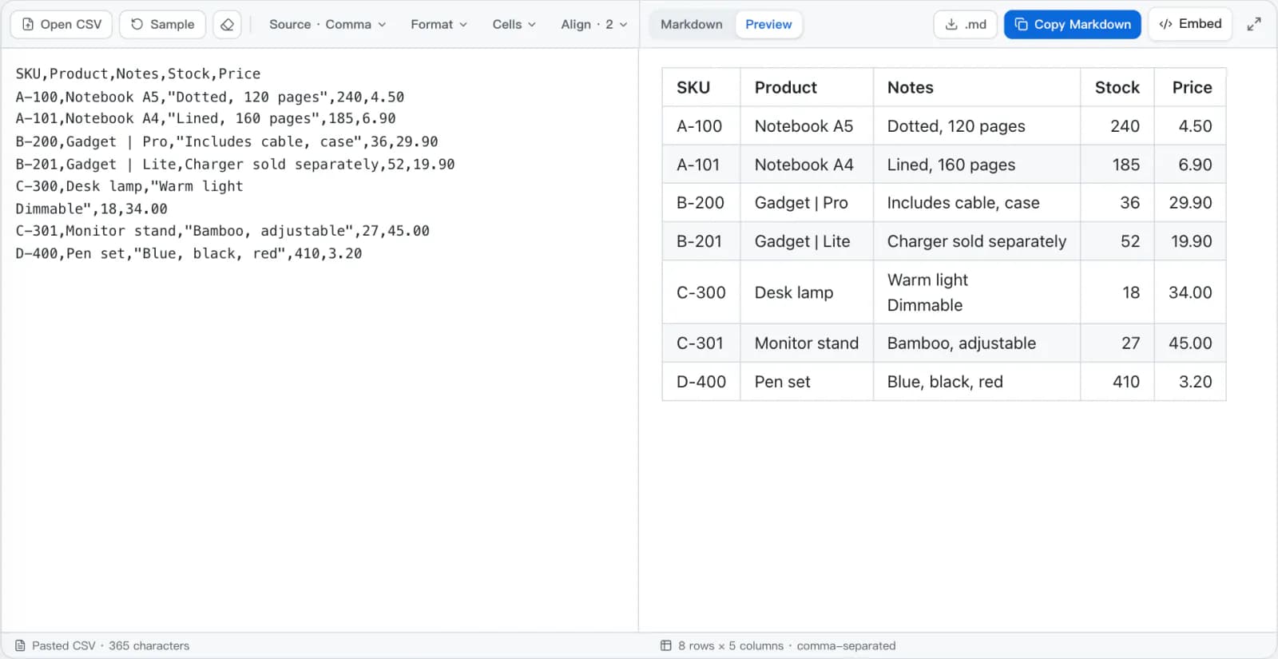Expand the Align 2 dropdown
Screen dimensions: 1278x659
[593, 25]
